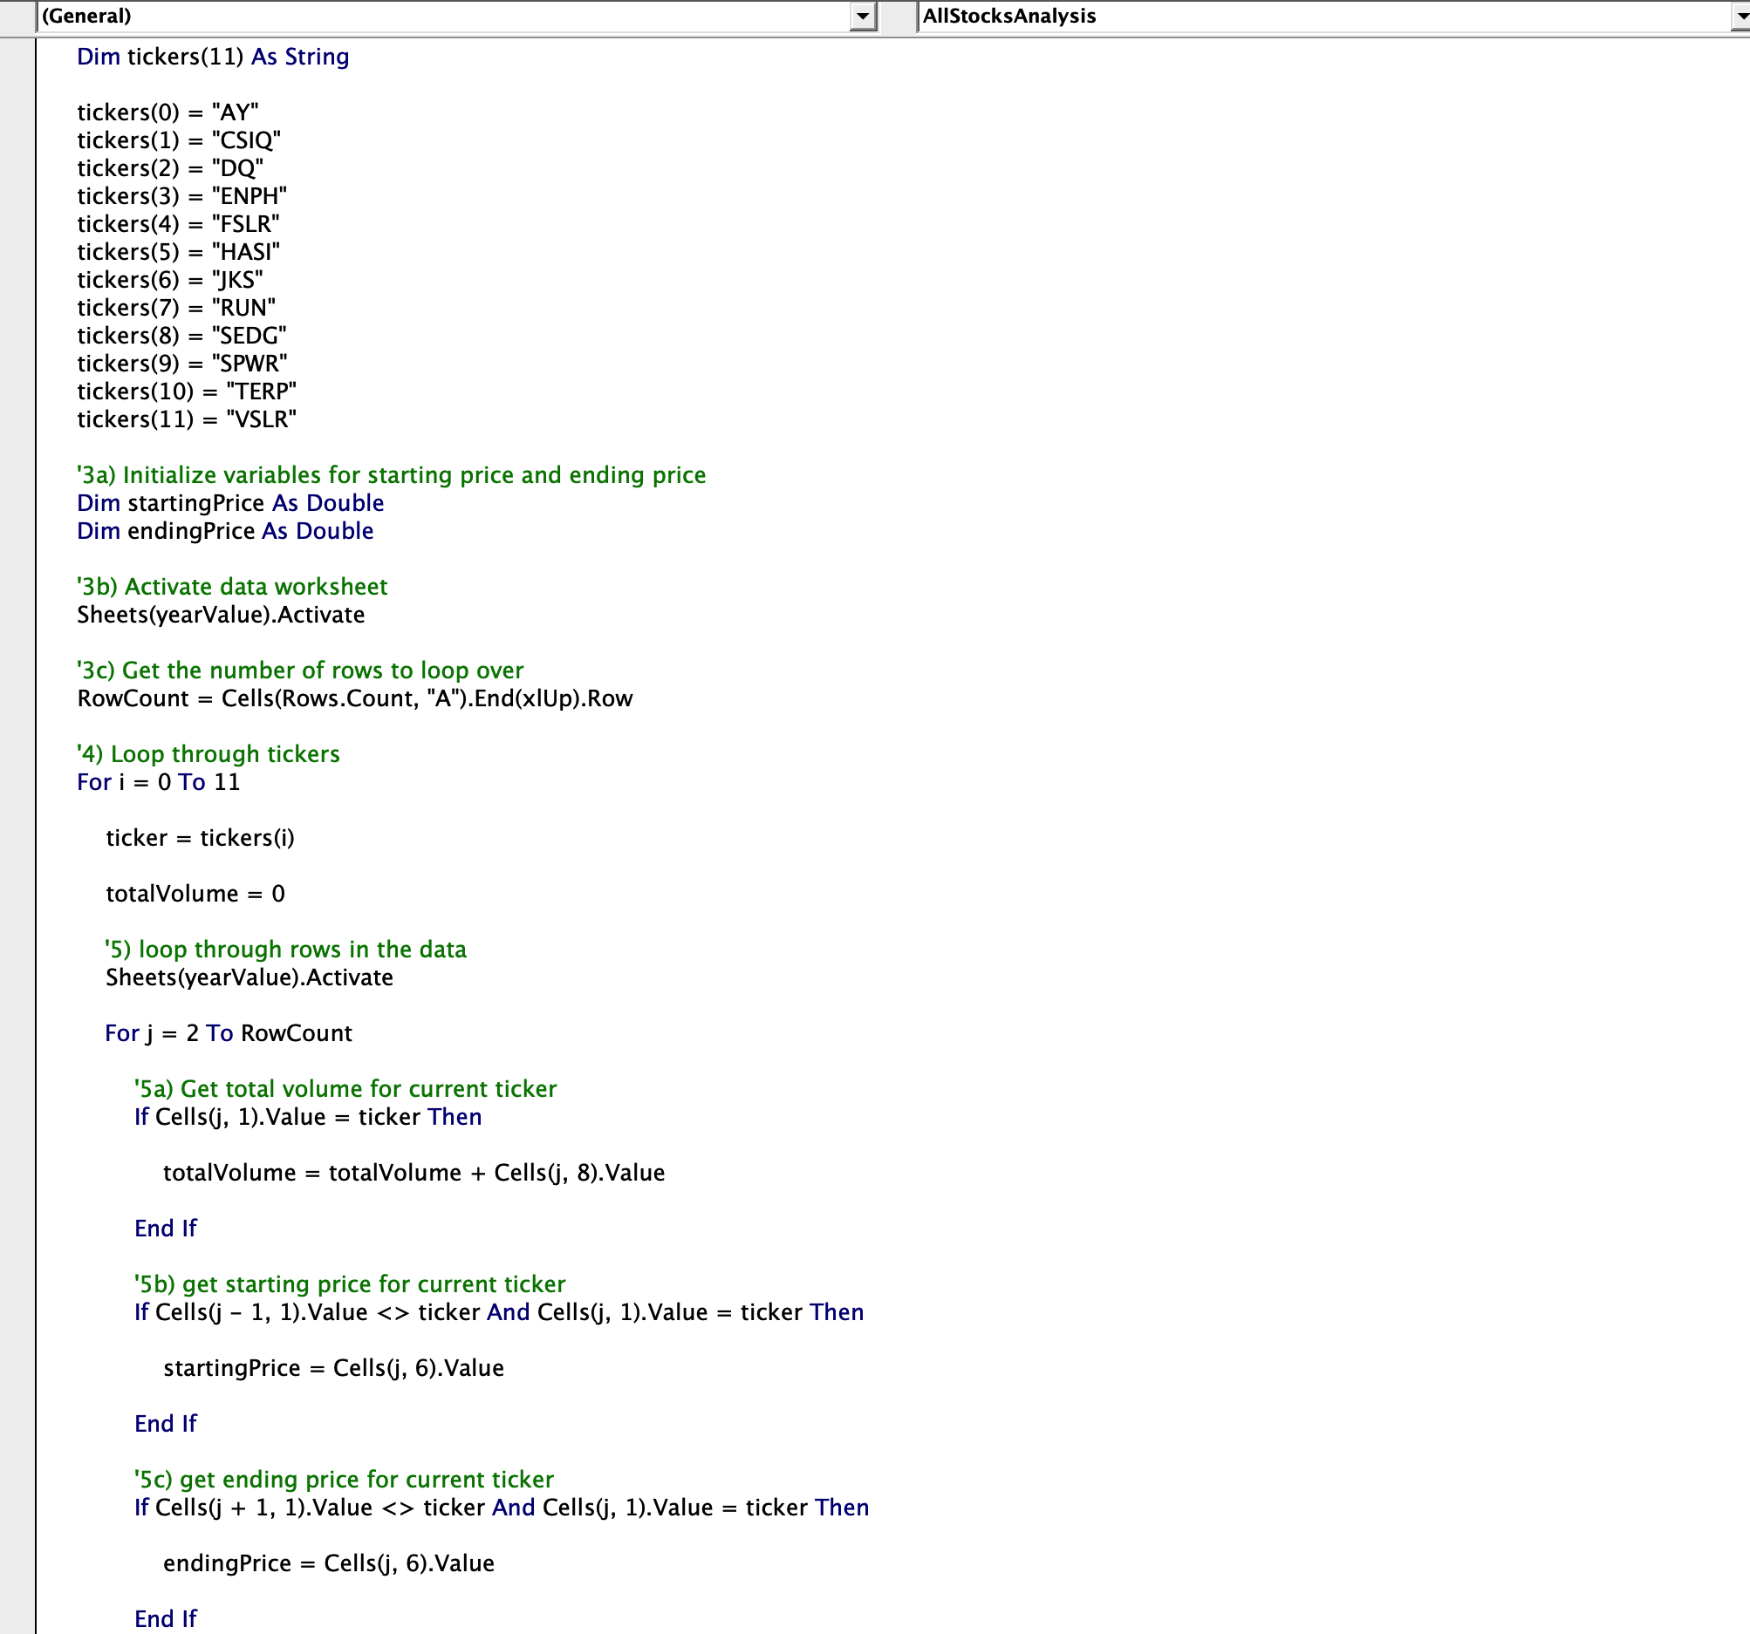Click first Sheets(yearValue).Activate under 3b comment
Image resolution: width=1750 pixels, height=1634 pixels.
(x=221, y=615)
